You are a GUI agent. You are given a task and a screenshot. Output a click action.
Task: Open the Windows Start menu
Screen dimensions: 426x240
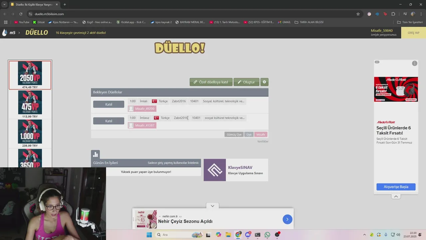pos(149,235)
